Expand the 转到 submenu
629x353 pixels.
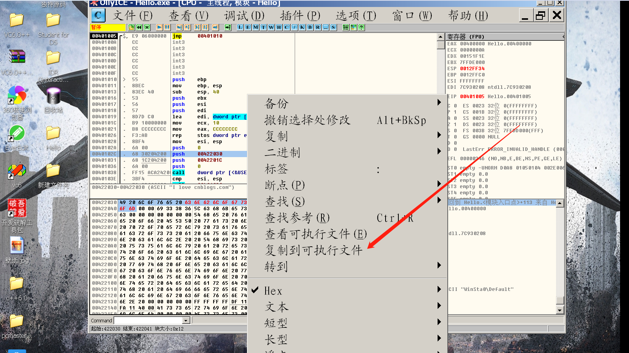point(347,266)
